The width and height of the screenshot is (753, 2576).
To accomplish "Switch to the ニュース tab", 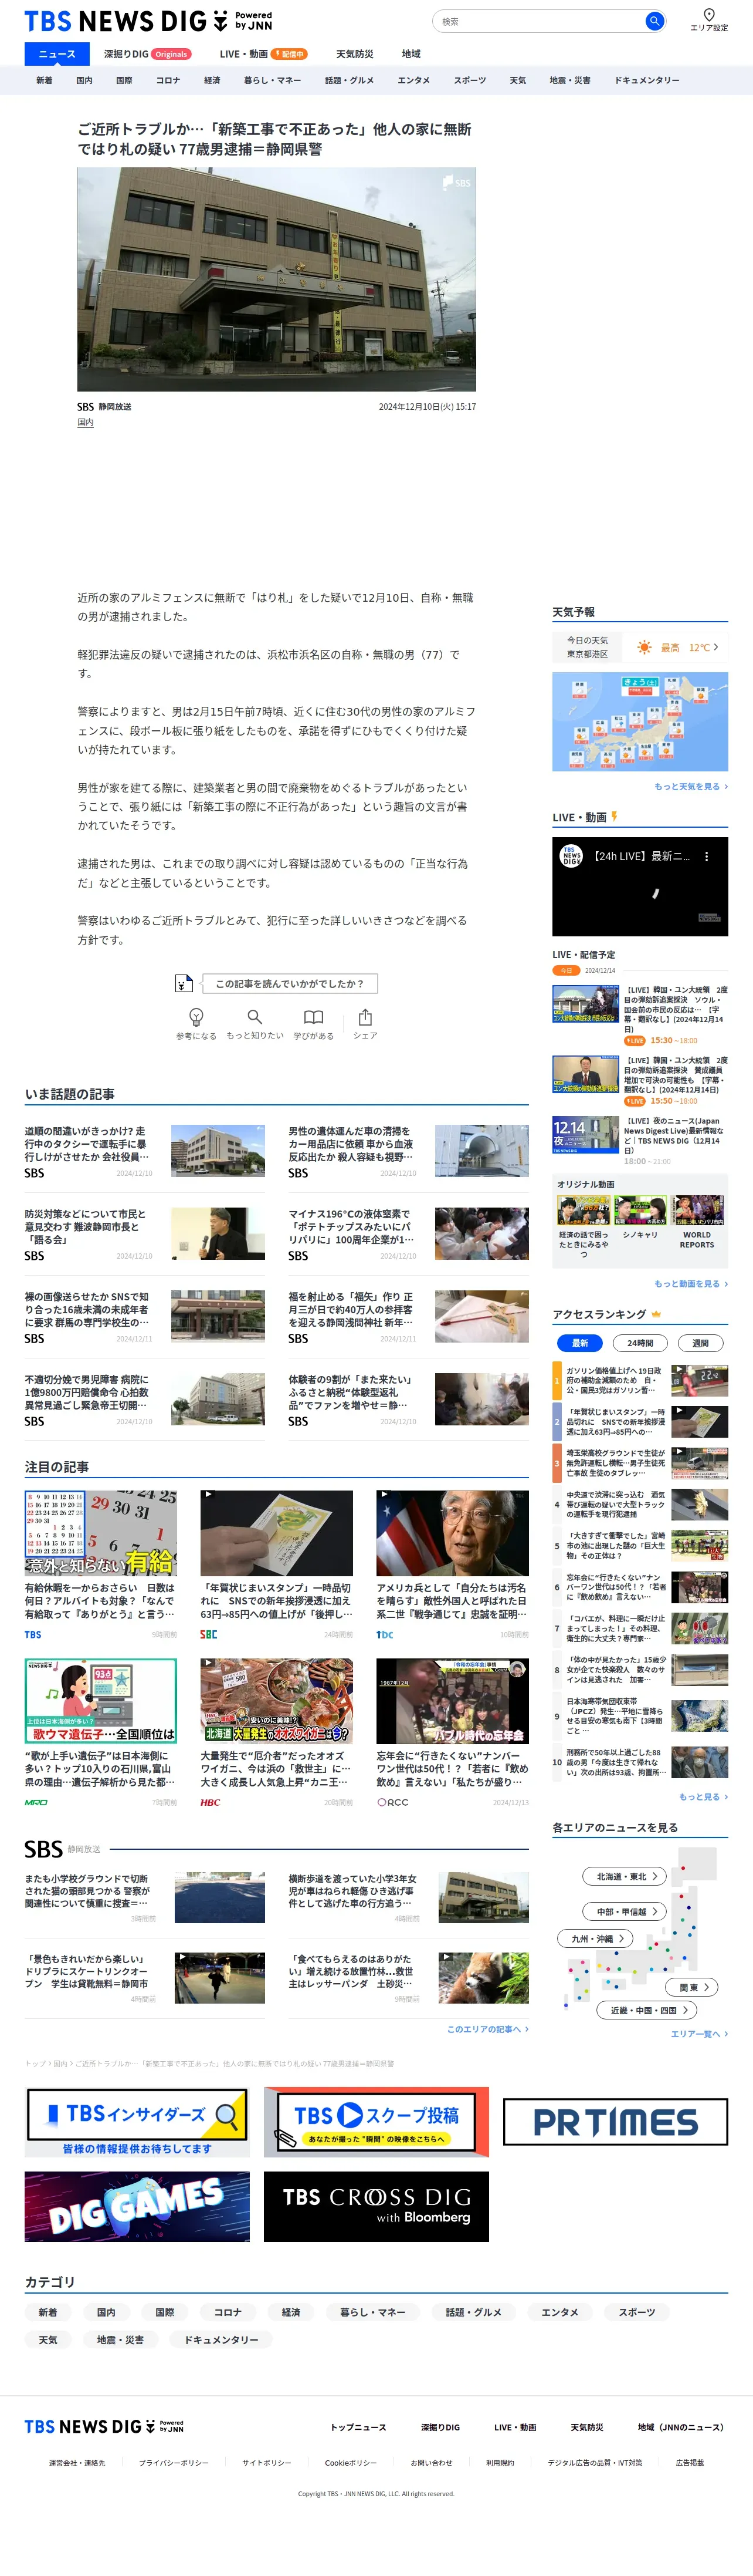I will pos(57,54).
